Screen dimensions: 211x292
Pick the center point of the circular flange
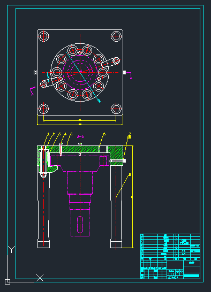coord(80,72)
